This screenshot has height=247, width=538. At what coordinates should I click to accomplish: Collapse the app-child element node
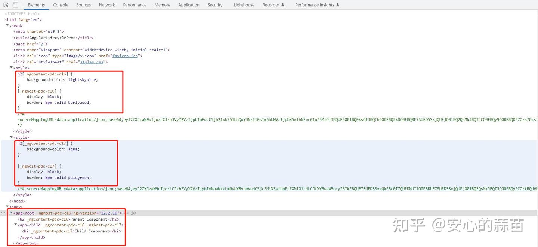point(16,225)
